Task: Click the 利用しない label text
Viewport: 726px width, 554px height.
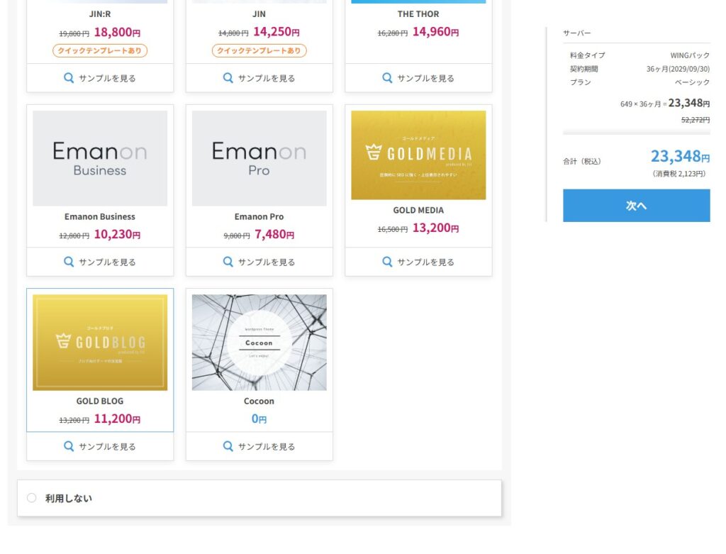Action: coord(69,499)
